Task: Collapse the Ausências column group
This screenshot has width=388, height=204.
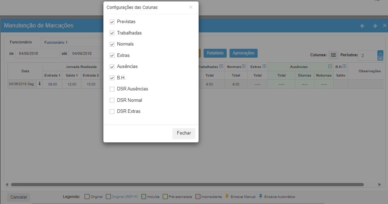Action: click(x=330, y=67)
